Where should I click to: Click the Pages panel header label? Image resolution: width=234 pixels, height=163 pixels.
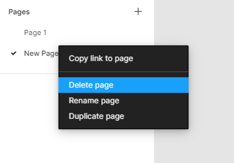[19, 12]
